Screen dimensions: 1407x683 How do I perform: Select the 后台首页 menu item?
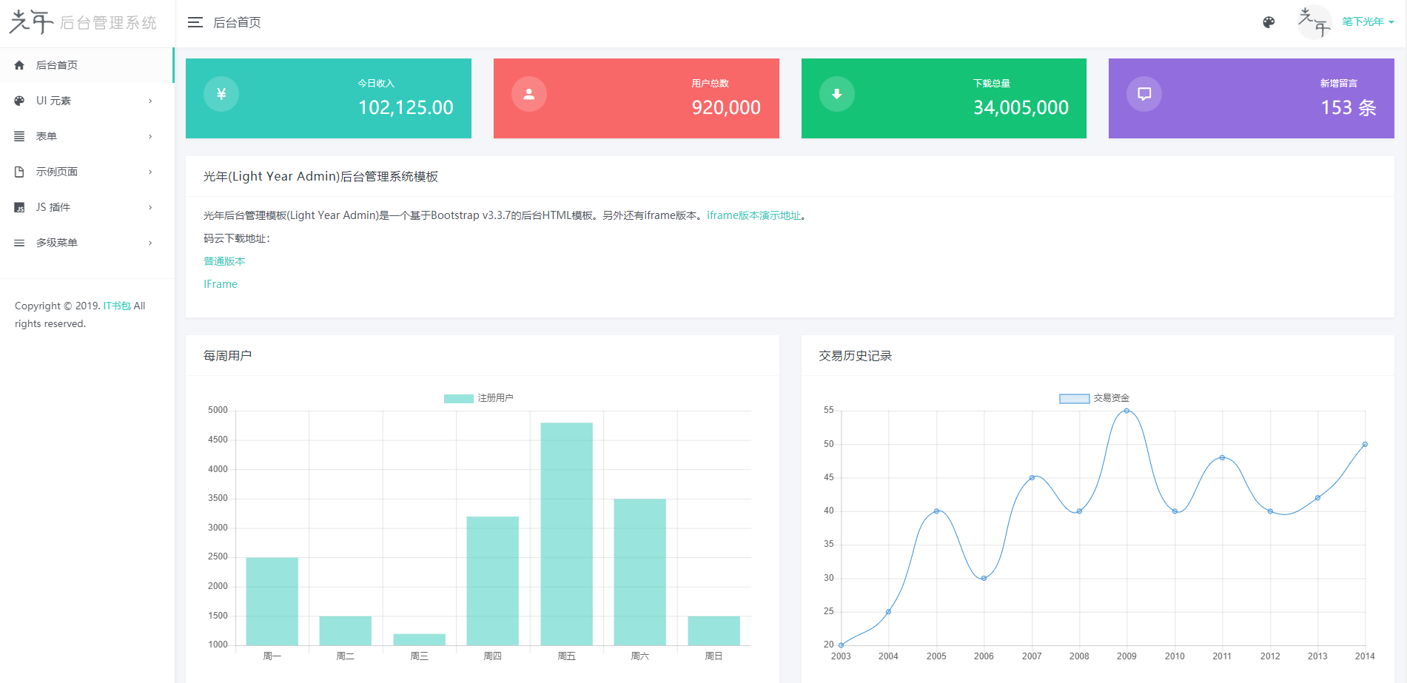pyautogui.click(x=86, y=65)
